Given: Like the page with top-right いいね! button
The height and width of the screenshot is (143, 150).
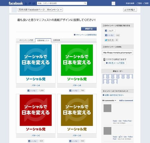Looking at the screenshot, I should 130,10.
